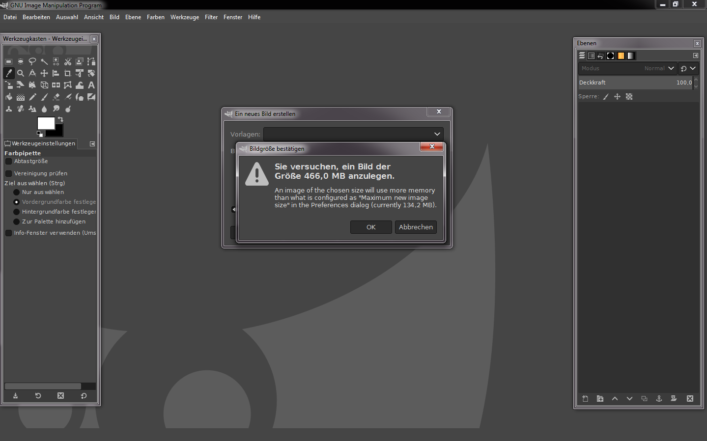
Task: Click Abbrechen in the Bildgröße bestätigen dialog
Action: (x=416, y=227)
